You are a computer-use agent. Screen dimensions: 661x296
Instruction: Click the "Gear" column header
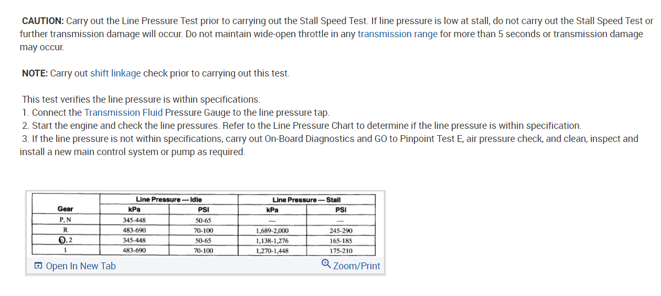(x=66, y=209)
